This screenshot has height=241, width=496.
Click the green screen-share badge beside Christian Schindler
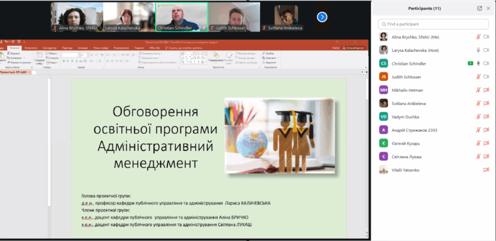point(470,63)
